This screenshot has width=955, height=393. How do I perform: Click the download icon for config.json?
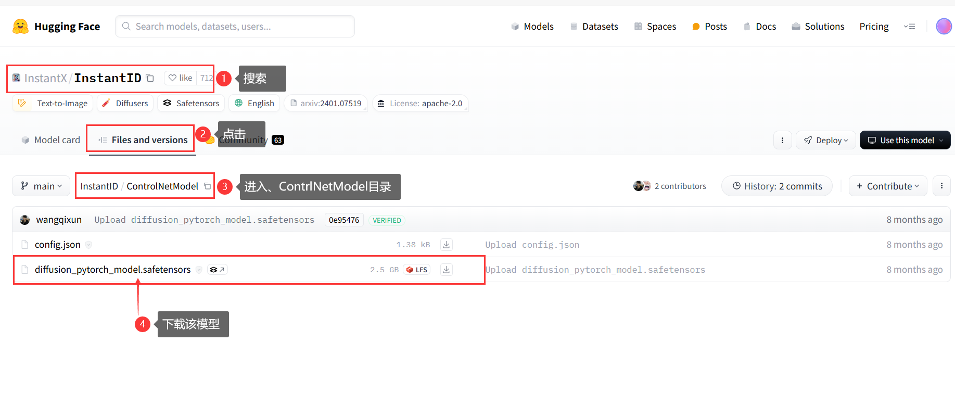click(x=447, y=245)
